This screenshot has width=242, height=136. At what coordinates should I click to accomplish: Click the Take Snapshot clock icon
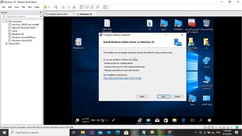point(63,7)
